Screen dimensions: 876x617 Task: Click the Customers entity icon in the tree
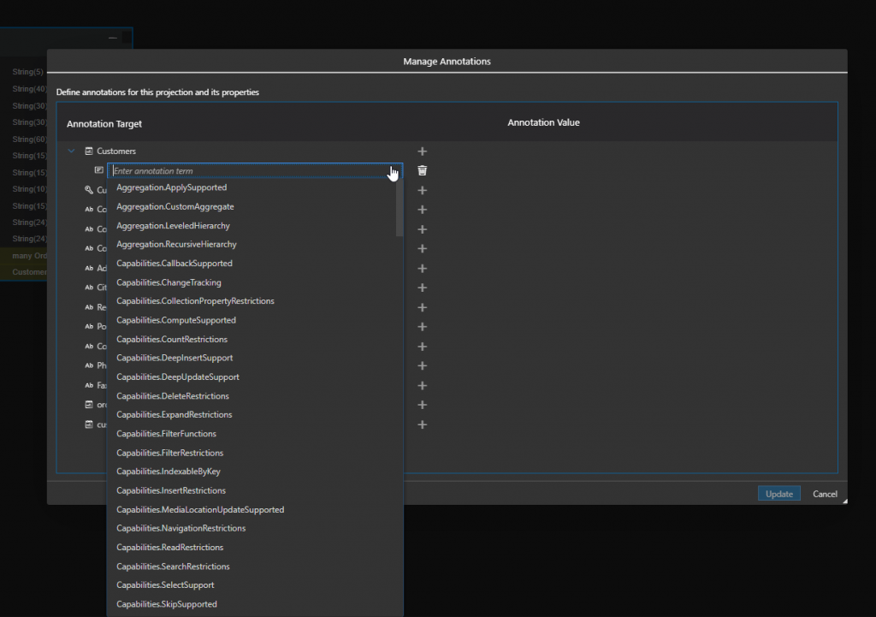[x=89, y=151]
